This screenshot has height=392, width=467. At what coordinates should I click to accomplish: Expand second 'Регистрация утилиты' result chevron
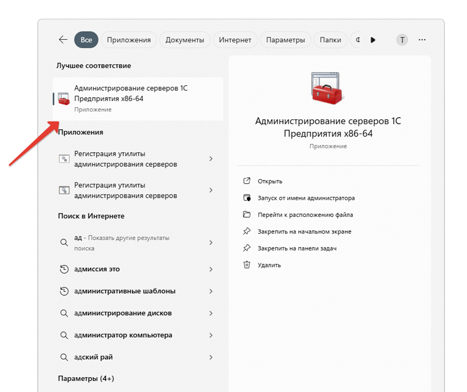click(211, 190)
